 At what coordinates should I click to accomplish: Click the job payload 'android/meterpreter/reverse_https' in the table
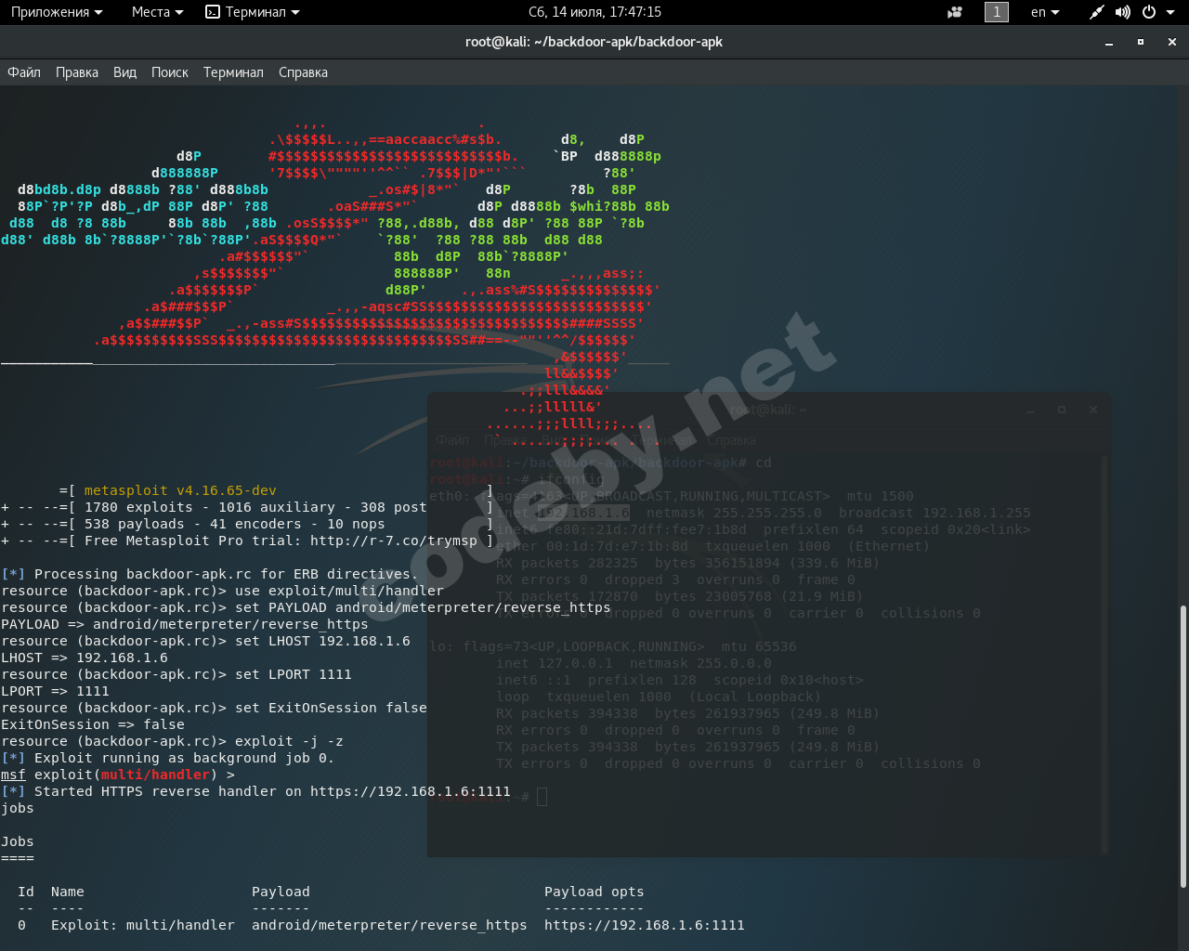click(389, 925)
